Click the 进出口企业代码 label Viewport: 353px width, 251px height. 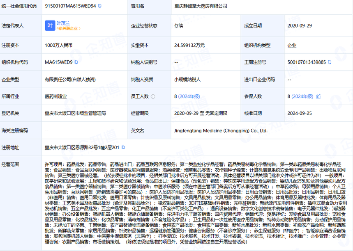pos(260,80)
